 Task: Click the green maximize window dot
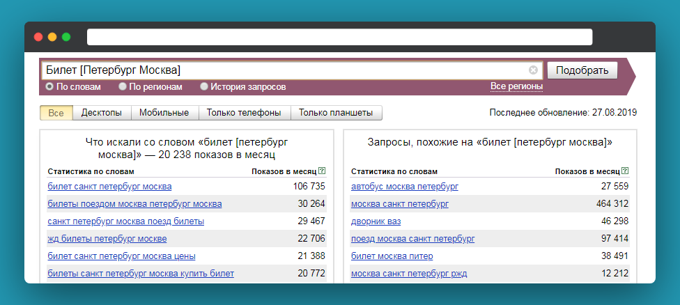66,37
